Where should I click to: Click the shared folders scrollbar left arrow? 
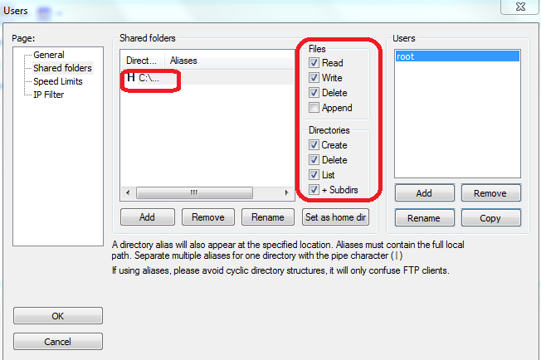click(x=128, y=192)
